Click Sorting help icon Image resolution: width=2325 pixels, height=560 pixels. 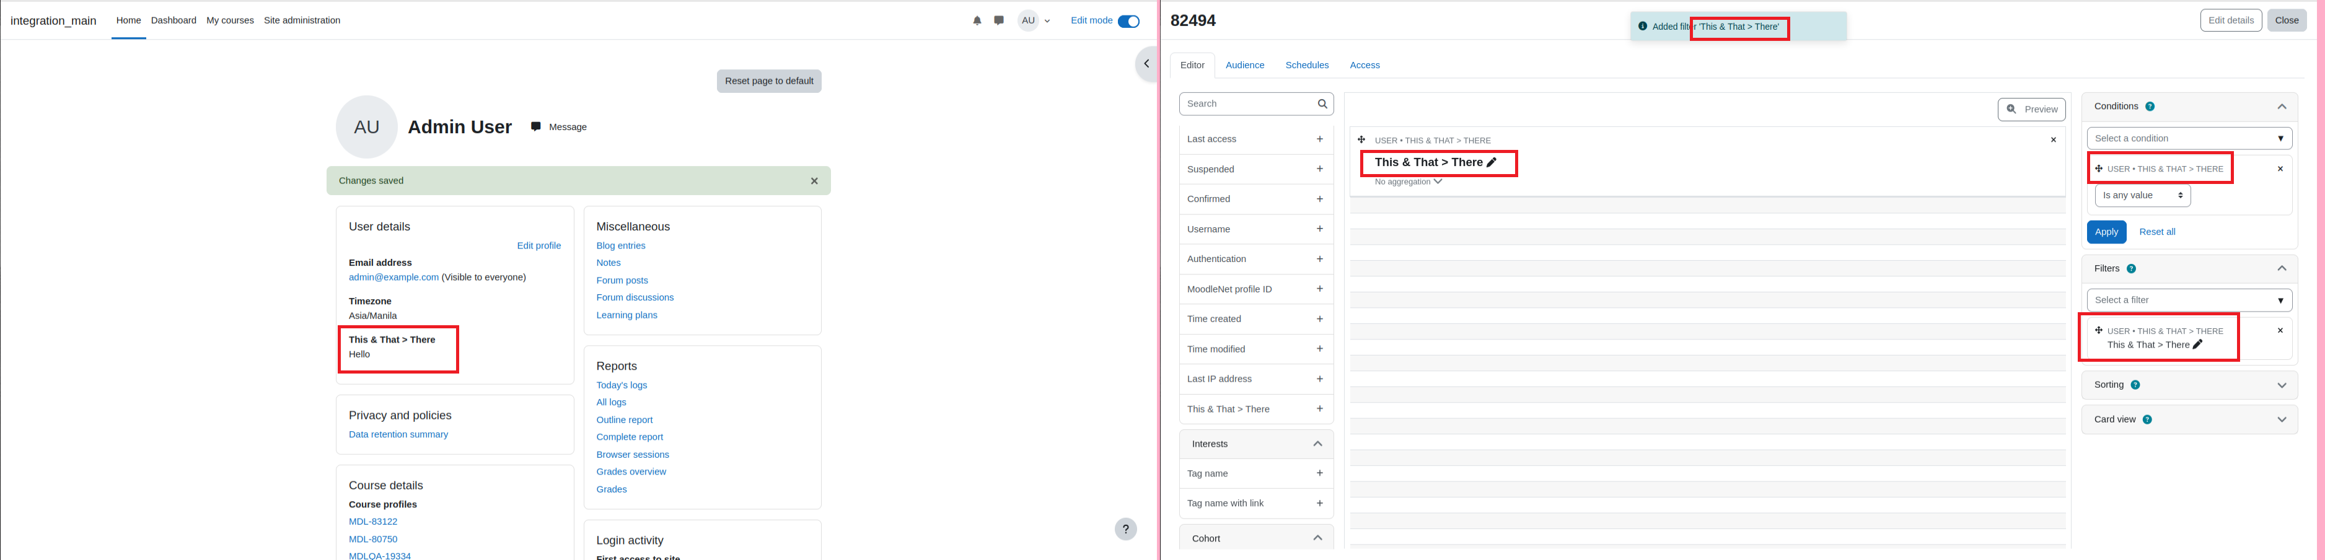pyautogui.click(x=2135, y=385)
